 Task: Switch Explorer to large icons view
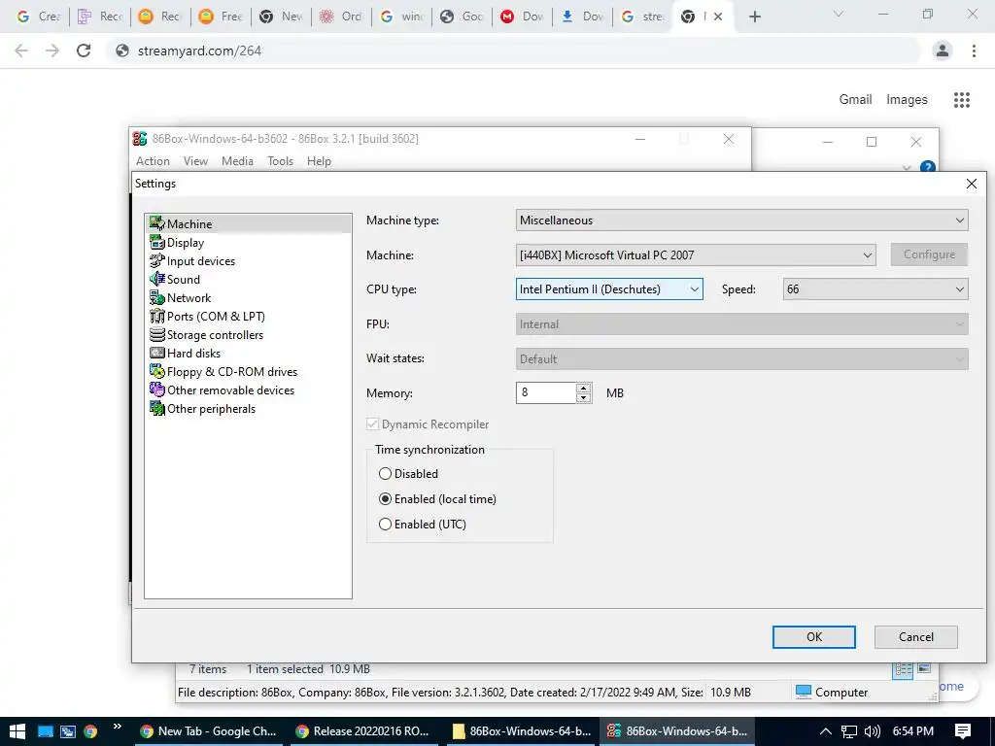[x=924, y=668]
